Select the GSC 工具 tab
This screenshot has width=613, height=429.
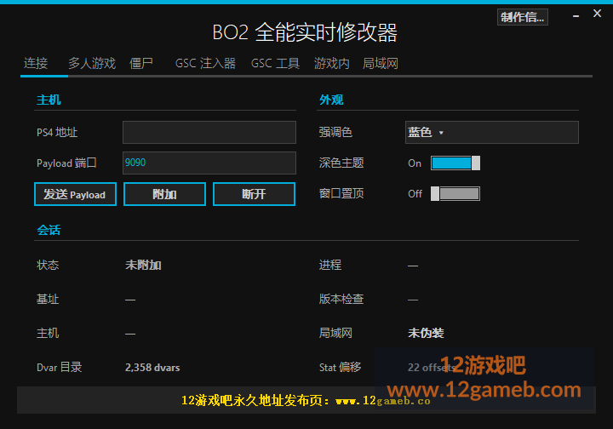[x=275, y=63]
